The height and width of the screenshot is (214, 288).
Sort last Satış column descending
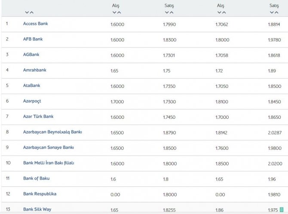272,12
